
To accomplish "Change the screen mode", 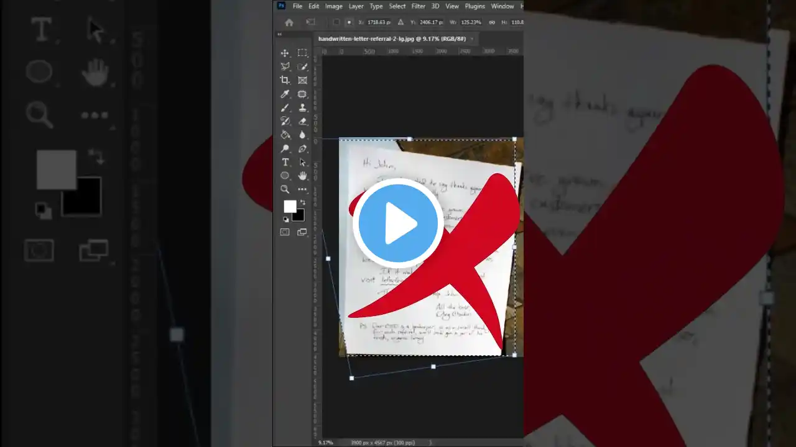I will coord(302,232).
